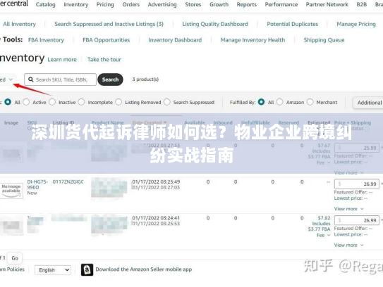Open the Reports menu
Viewport: 383px width, 287px height.
tap(247, 5)
